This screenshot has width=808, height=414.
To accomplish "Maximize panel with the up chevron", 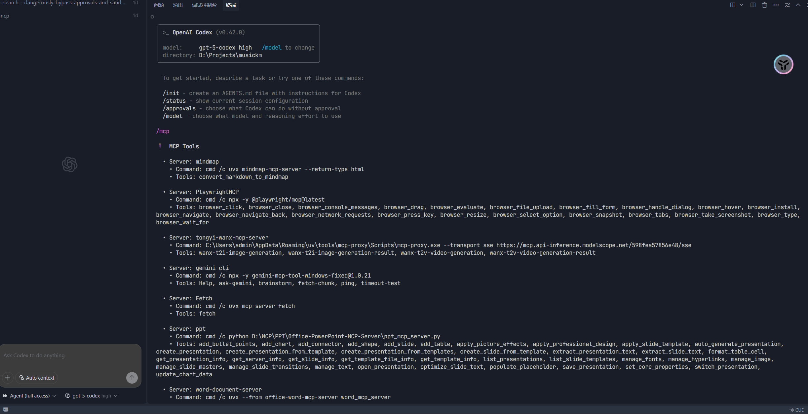I will pyautogui.click(x=798, y=5).
